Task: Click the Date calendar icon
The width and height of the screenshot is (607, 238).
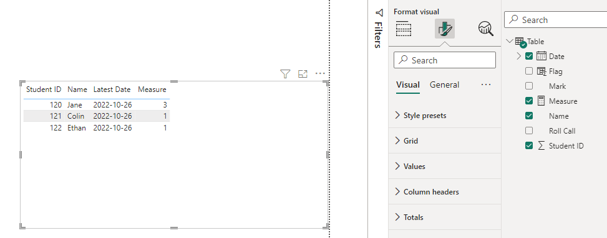Action: click(541, 56)
